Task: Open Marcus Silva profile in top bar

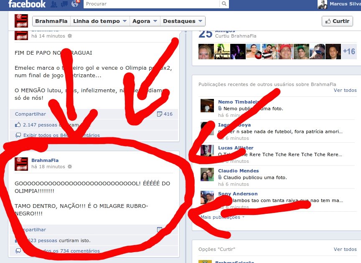Action: pyautogui.click(x=339, y=4)
